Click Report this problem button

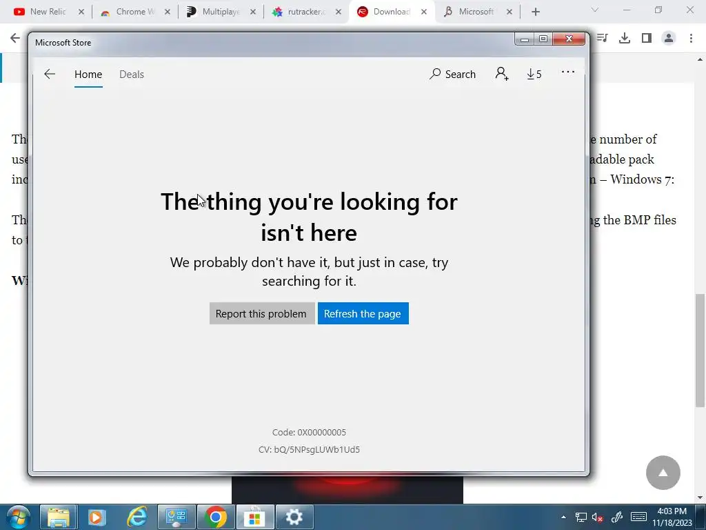coord(261,314)
